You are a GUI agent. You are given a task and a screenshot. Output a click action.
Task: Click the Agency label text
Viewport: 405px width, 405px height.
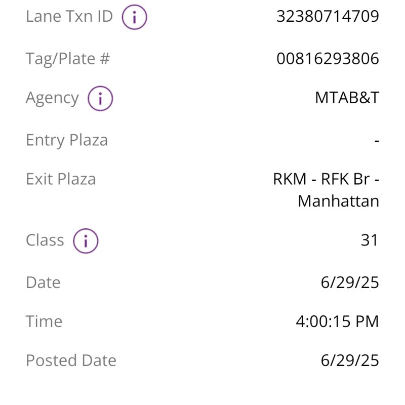click(x=52, y=98)
